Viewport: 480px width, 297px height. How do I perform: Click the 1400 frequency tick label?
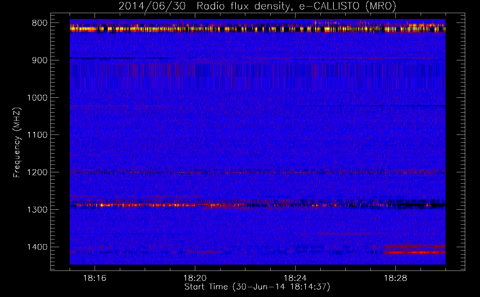click(37, 247)
